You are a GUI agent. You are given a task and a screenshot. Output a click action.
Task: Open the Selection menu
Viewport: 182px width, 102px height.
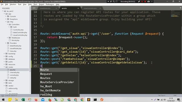click(13, 5)
